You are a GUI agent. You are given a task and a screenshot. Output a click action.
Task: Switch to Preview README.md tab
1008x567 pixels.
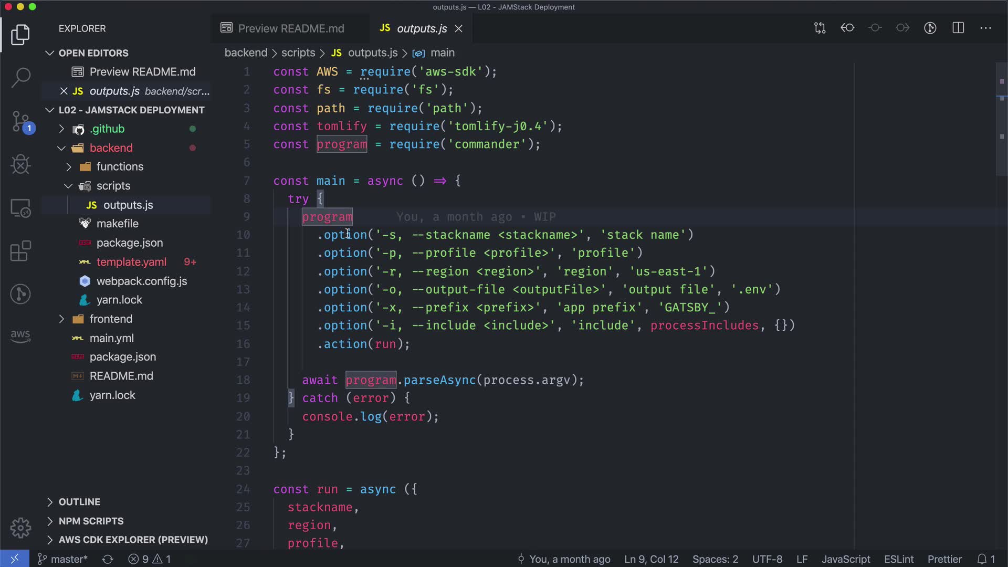coord(290,28)
